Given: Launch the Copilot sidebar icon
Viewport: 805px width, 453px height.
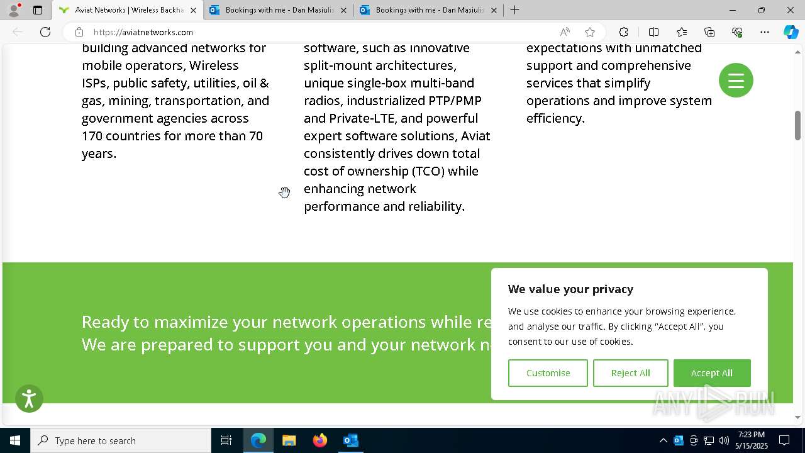Looking at the screenshot, I should click(x=791, y=32).
